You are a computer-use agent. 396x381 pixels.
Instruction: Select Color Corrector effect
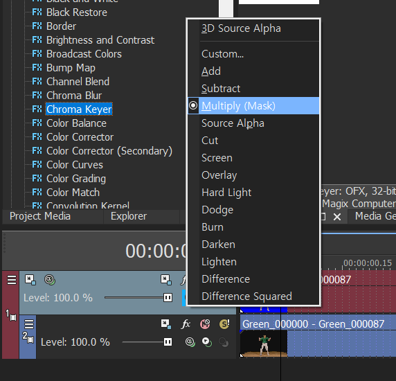click(x=80, y=137)
